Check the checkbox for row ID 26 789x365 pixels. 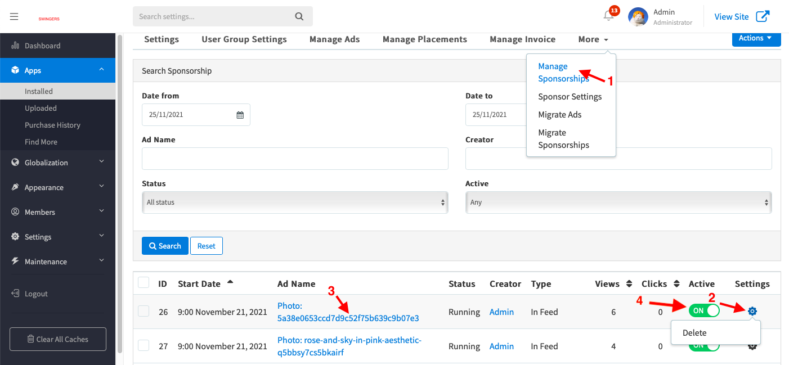point(144,311)
